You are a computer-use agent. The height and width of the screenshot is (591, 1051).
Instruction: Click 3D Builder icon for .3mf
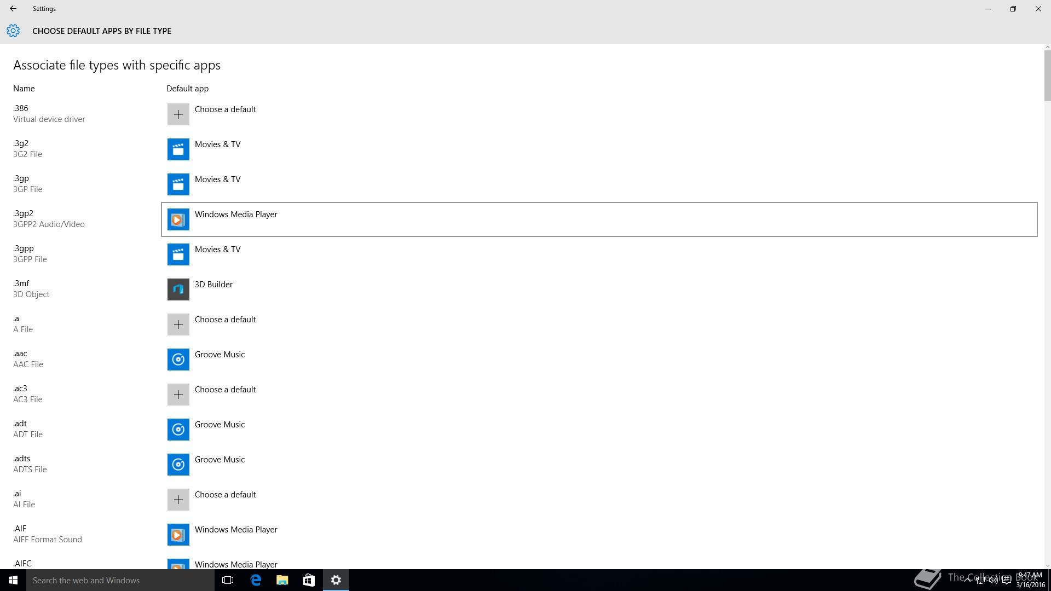click(178, 289)
